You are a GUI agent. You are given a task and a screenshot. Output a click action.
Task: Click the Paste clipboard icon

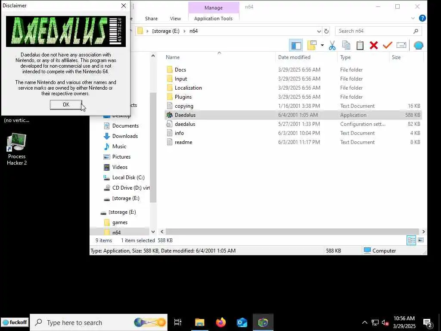tap(360, 45)
